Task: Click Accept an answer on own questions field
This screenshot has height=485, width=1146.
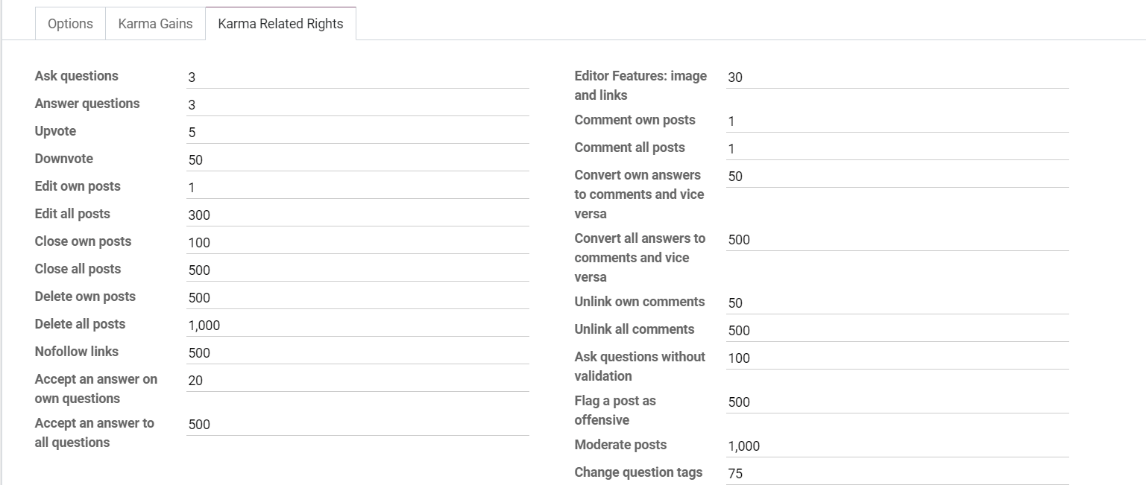Action: coord(358,381)
